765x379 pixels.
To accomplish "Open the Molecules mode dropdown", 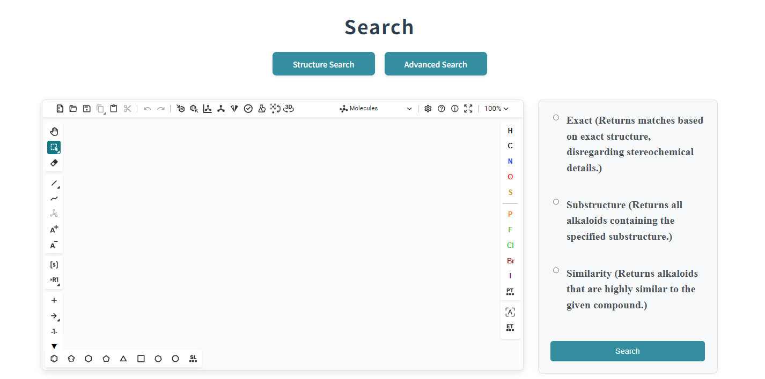I will click(x=376, y=109).
